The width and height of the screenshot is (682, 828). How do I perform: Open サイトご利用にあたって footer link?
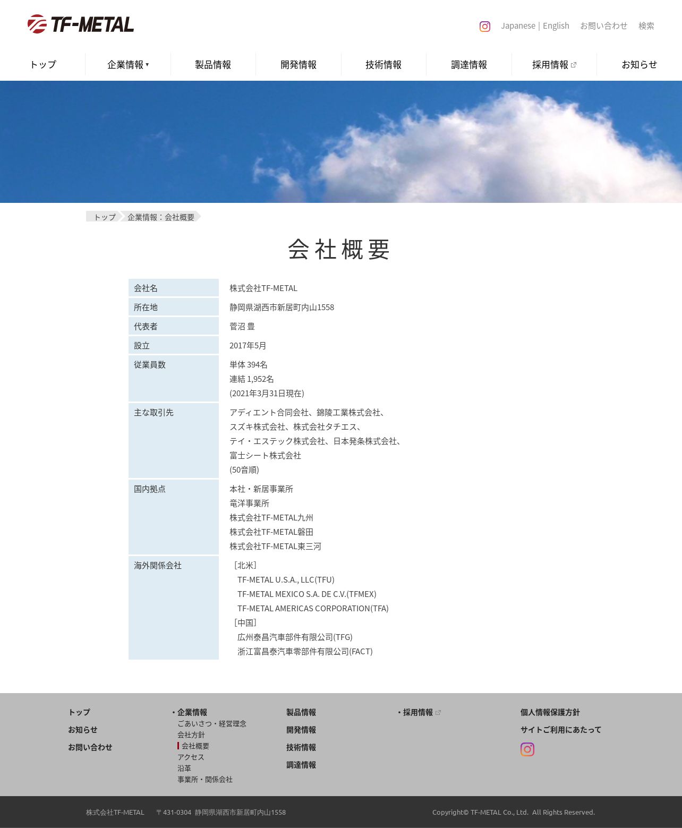[x=561, y=730]
